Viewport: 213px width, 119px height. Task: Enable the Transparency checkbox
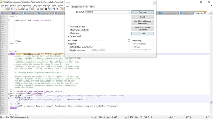coord(129,40)
